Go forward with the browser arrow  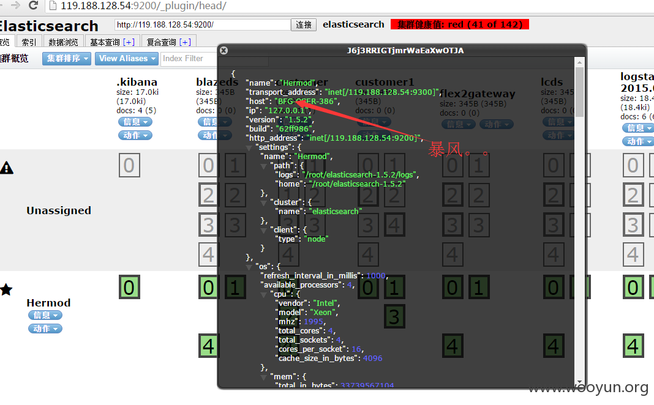coord(15,6)
